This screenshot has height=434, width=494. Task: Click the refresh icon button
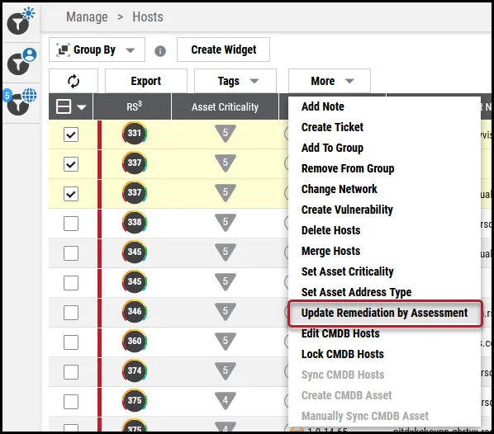coord(74,81)
